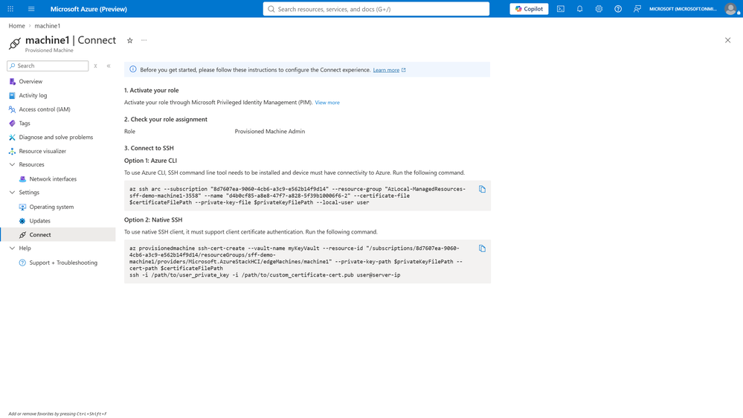The height and width of the screenshot is (418, 743).
Task: Open portal settings gear icon
Action: click(599, 9)
